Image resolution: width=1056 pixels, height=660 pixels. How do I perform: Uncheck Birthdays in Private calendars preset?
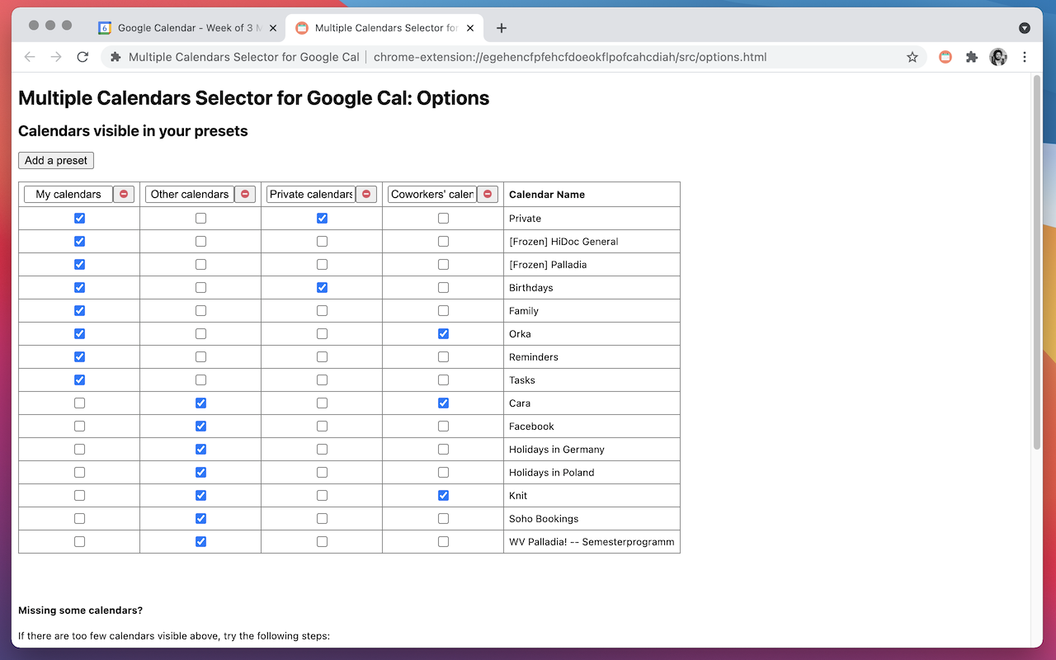(322, 288)
